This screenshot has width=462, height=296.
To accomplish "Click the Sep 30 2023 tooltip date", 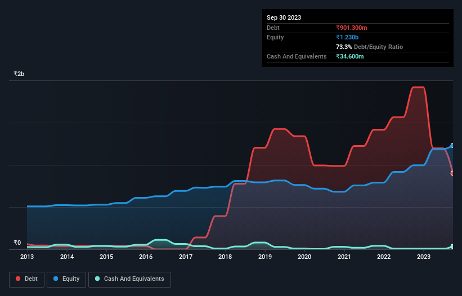I will [284, 17].
